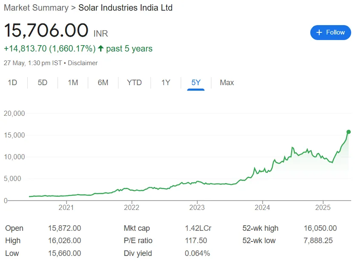Click the Mkt cap label
358x264 pixels.
[x=137, y=228]
